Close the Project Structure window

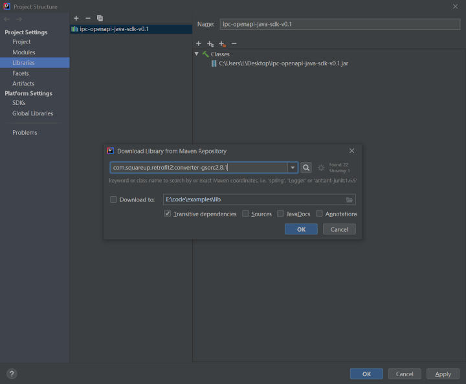tap(455, 6)
